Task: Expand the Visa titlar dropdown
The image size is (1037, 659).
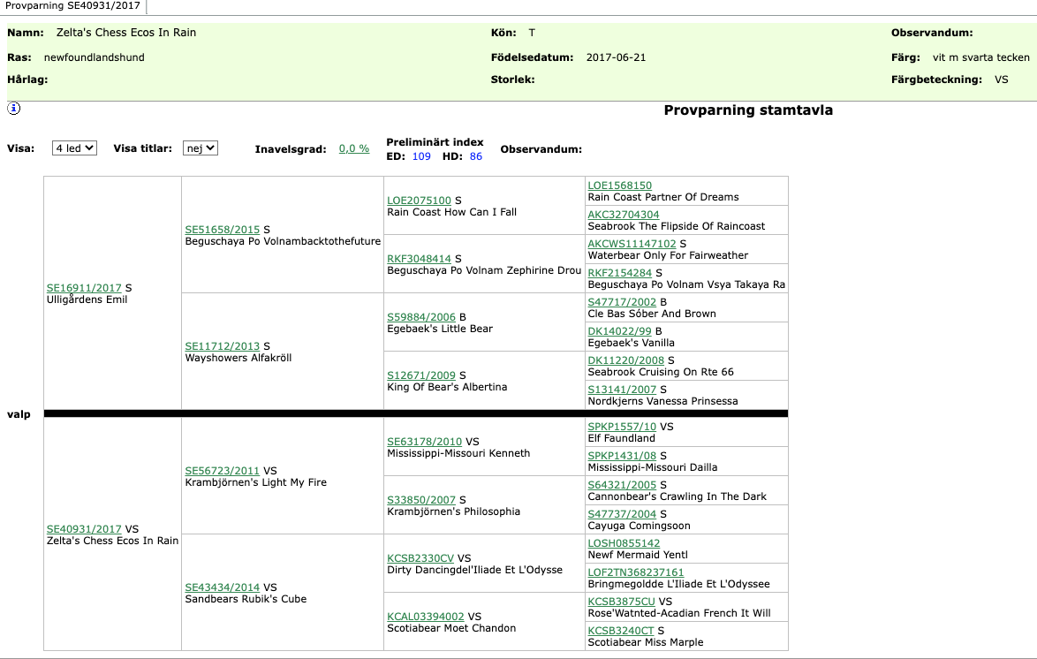Action: [200, 148]
